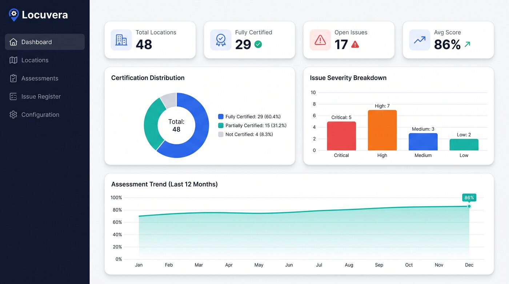Click the Locuvera logo pin icon
The image size is (509, 284).
click(x=14, y=15)
